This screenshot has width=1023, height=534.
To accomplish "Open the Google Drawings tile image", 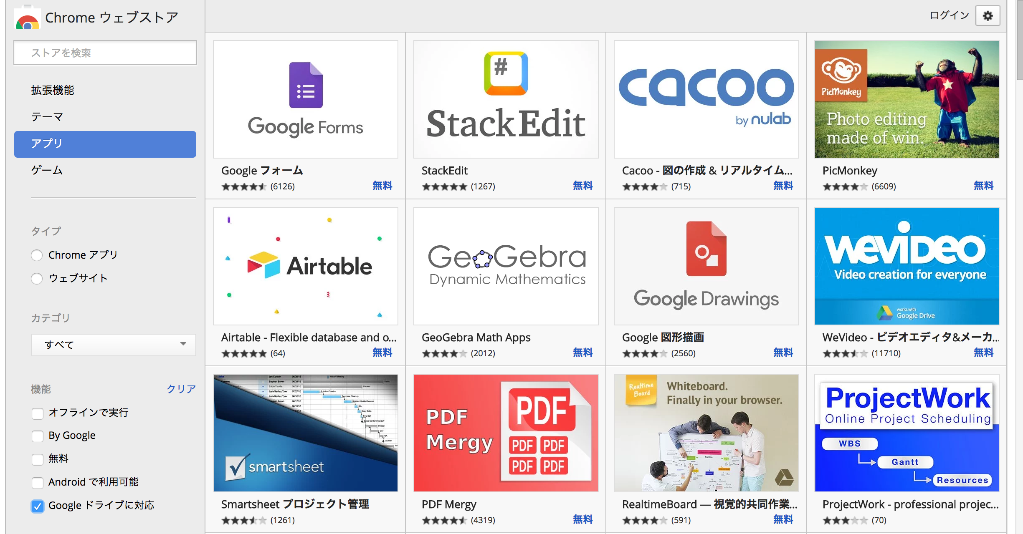I will pos(706,266).
